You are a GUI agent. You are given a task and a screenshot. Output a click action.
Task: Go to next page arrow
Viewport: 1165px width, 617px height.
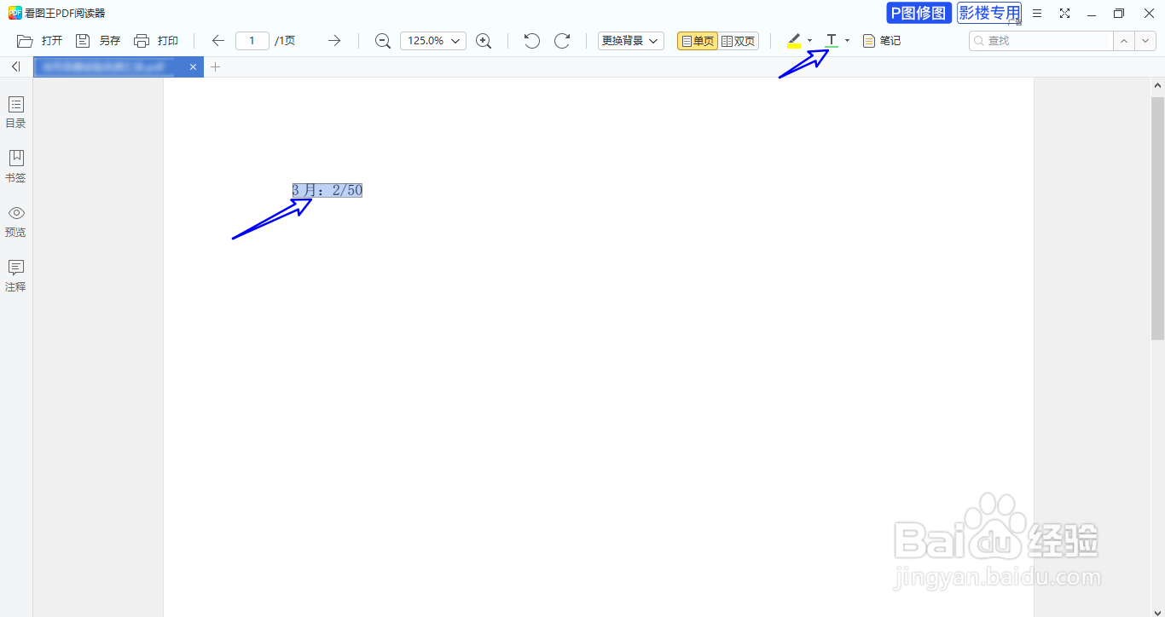pos(334,41)
